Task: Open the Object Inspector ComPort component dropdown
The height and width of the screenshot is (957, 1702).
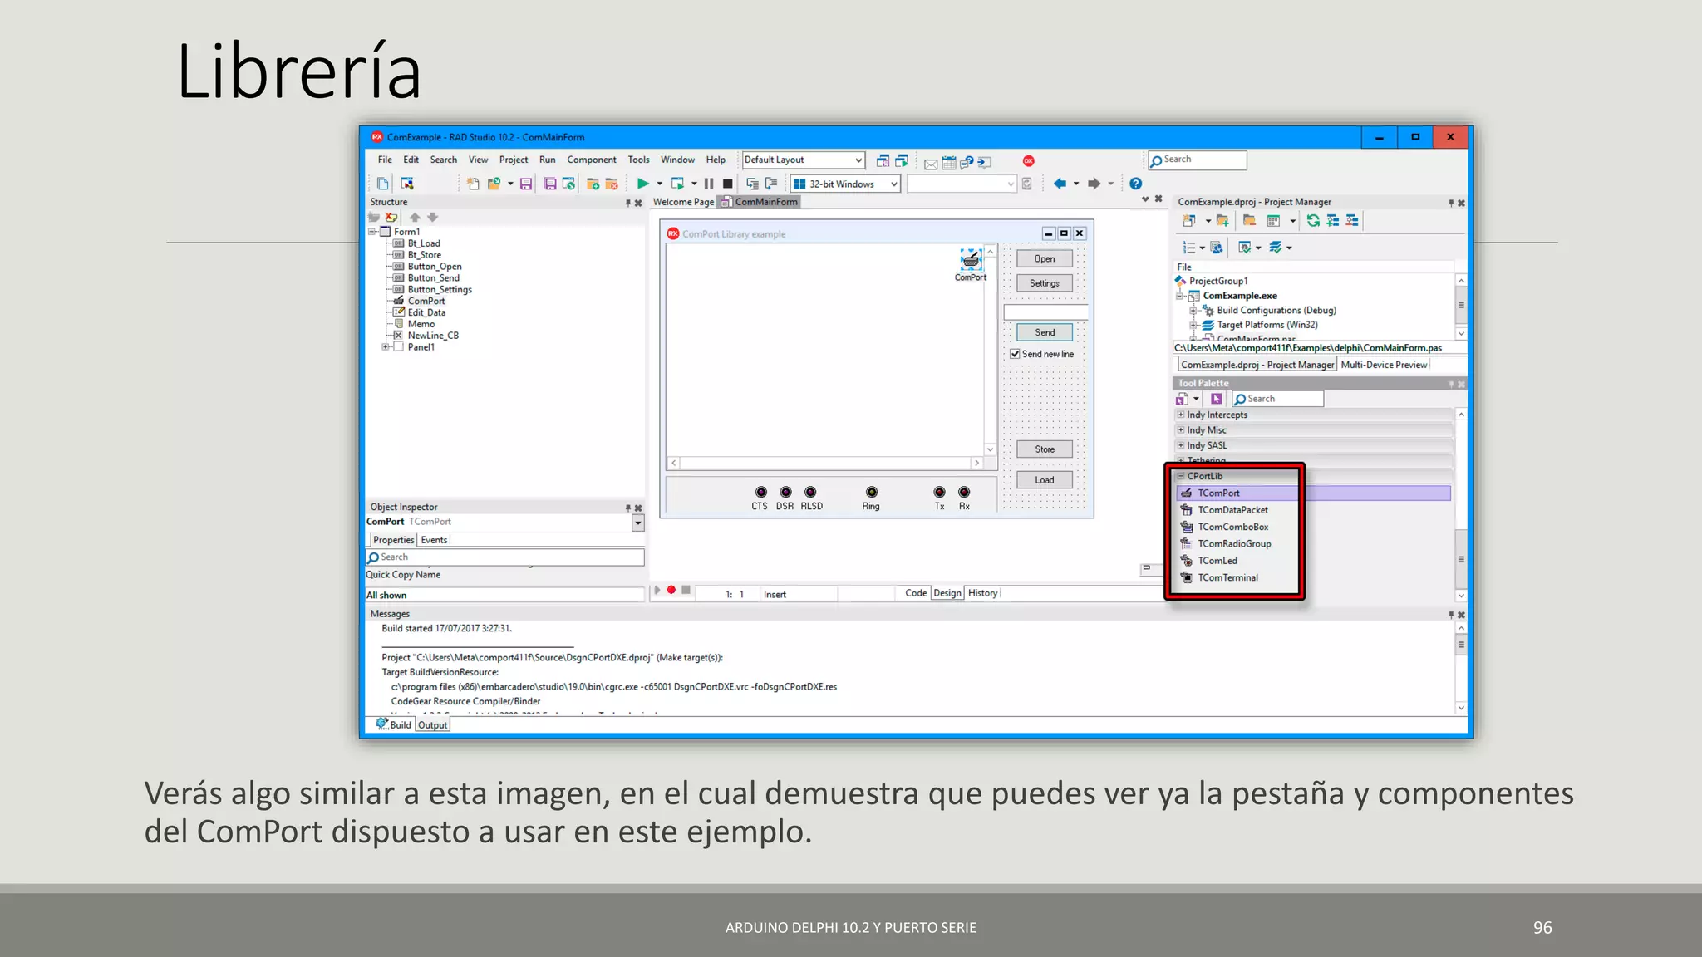Action: (x=637, y=523)
